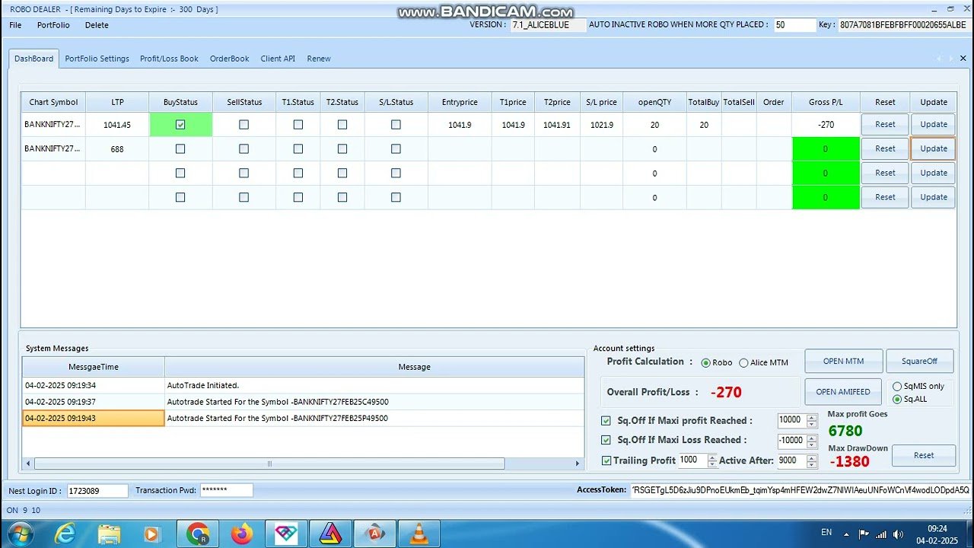The image size is (974, 548).
Task: Click the Transaction Pwd field
Action: pos(227,491)
